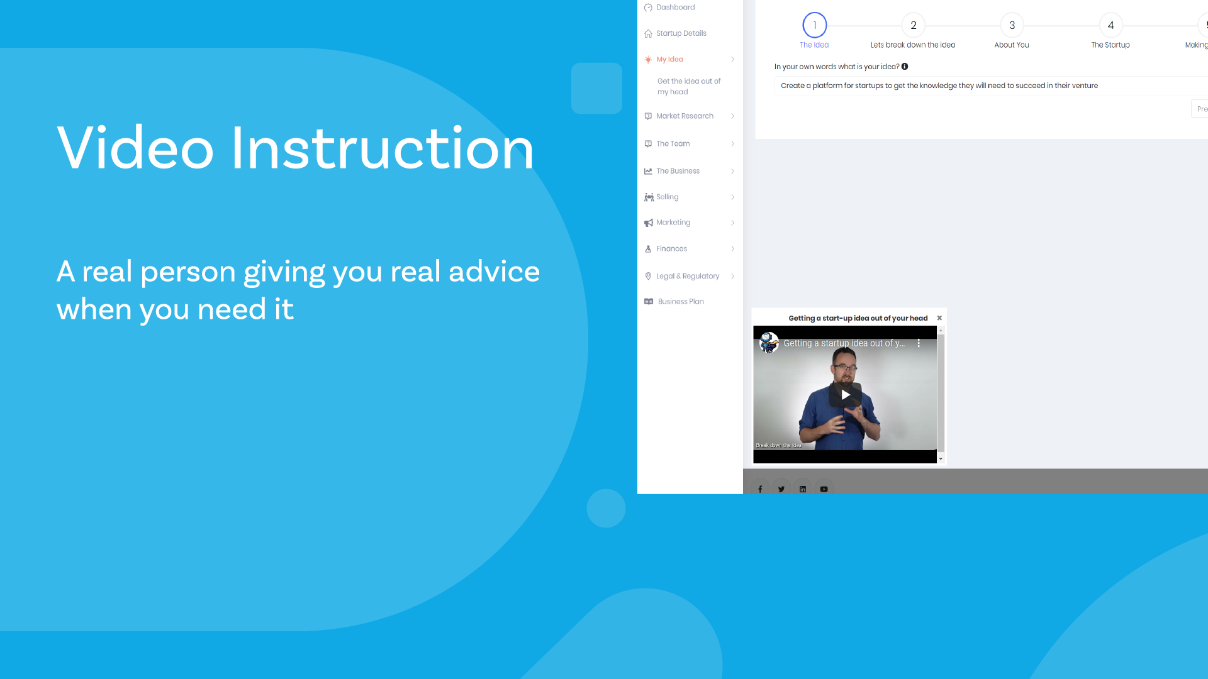This screenshot has height=679, width=1208.
Task: Click the 'Marketing' label text
Action: click(x=673, y=223)
